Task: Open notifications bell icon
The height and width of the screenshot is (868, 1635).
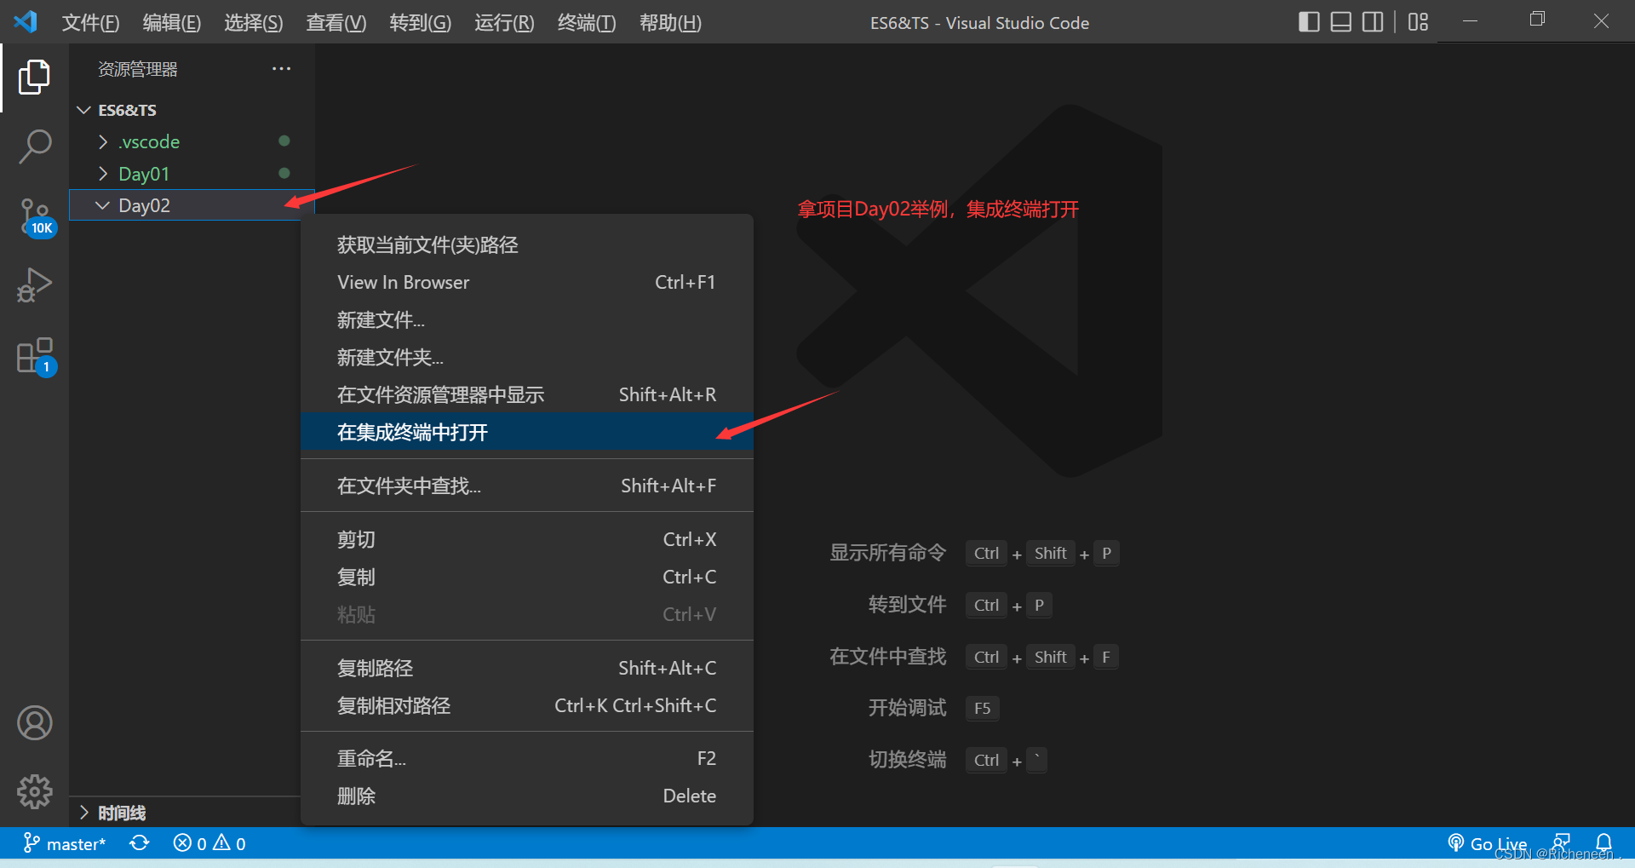Action: point(1603,842)
